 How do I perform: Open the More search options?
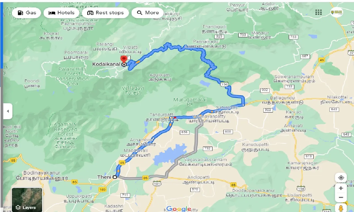pos(147,13)
